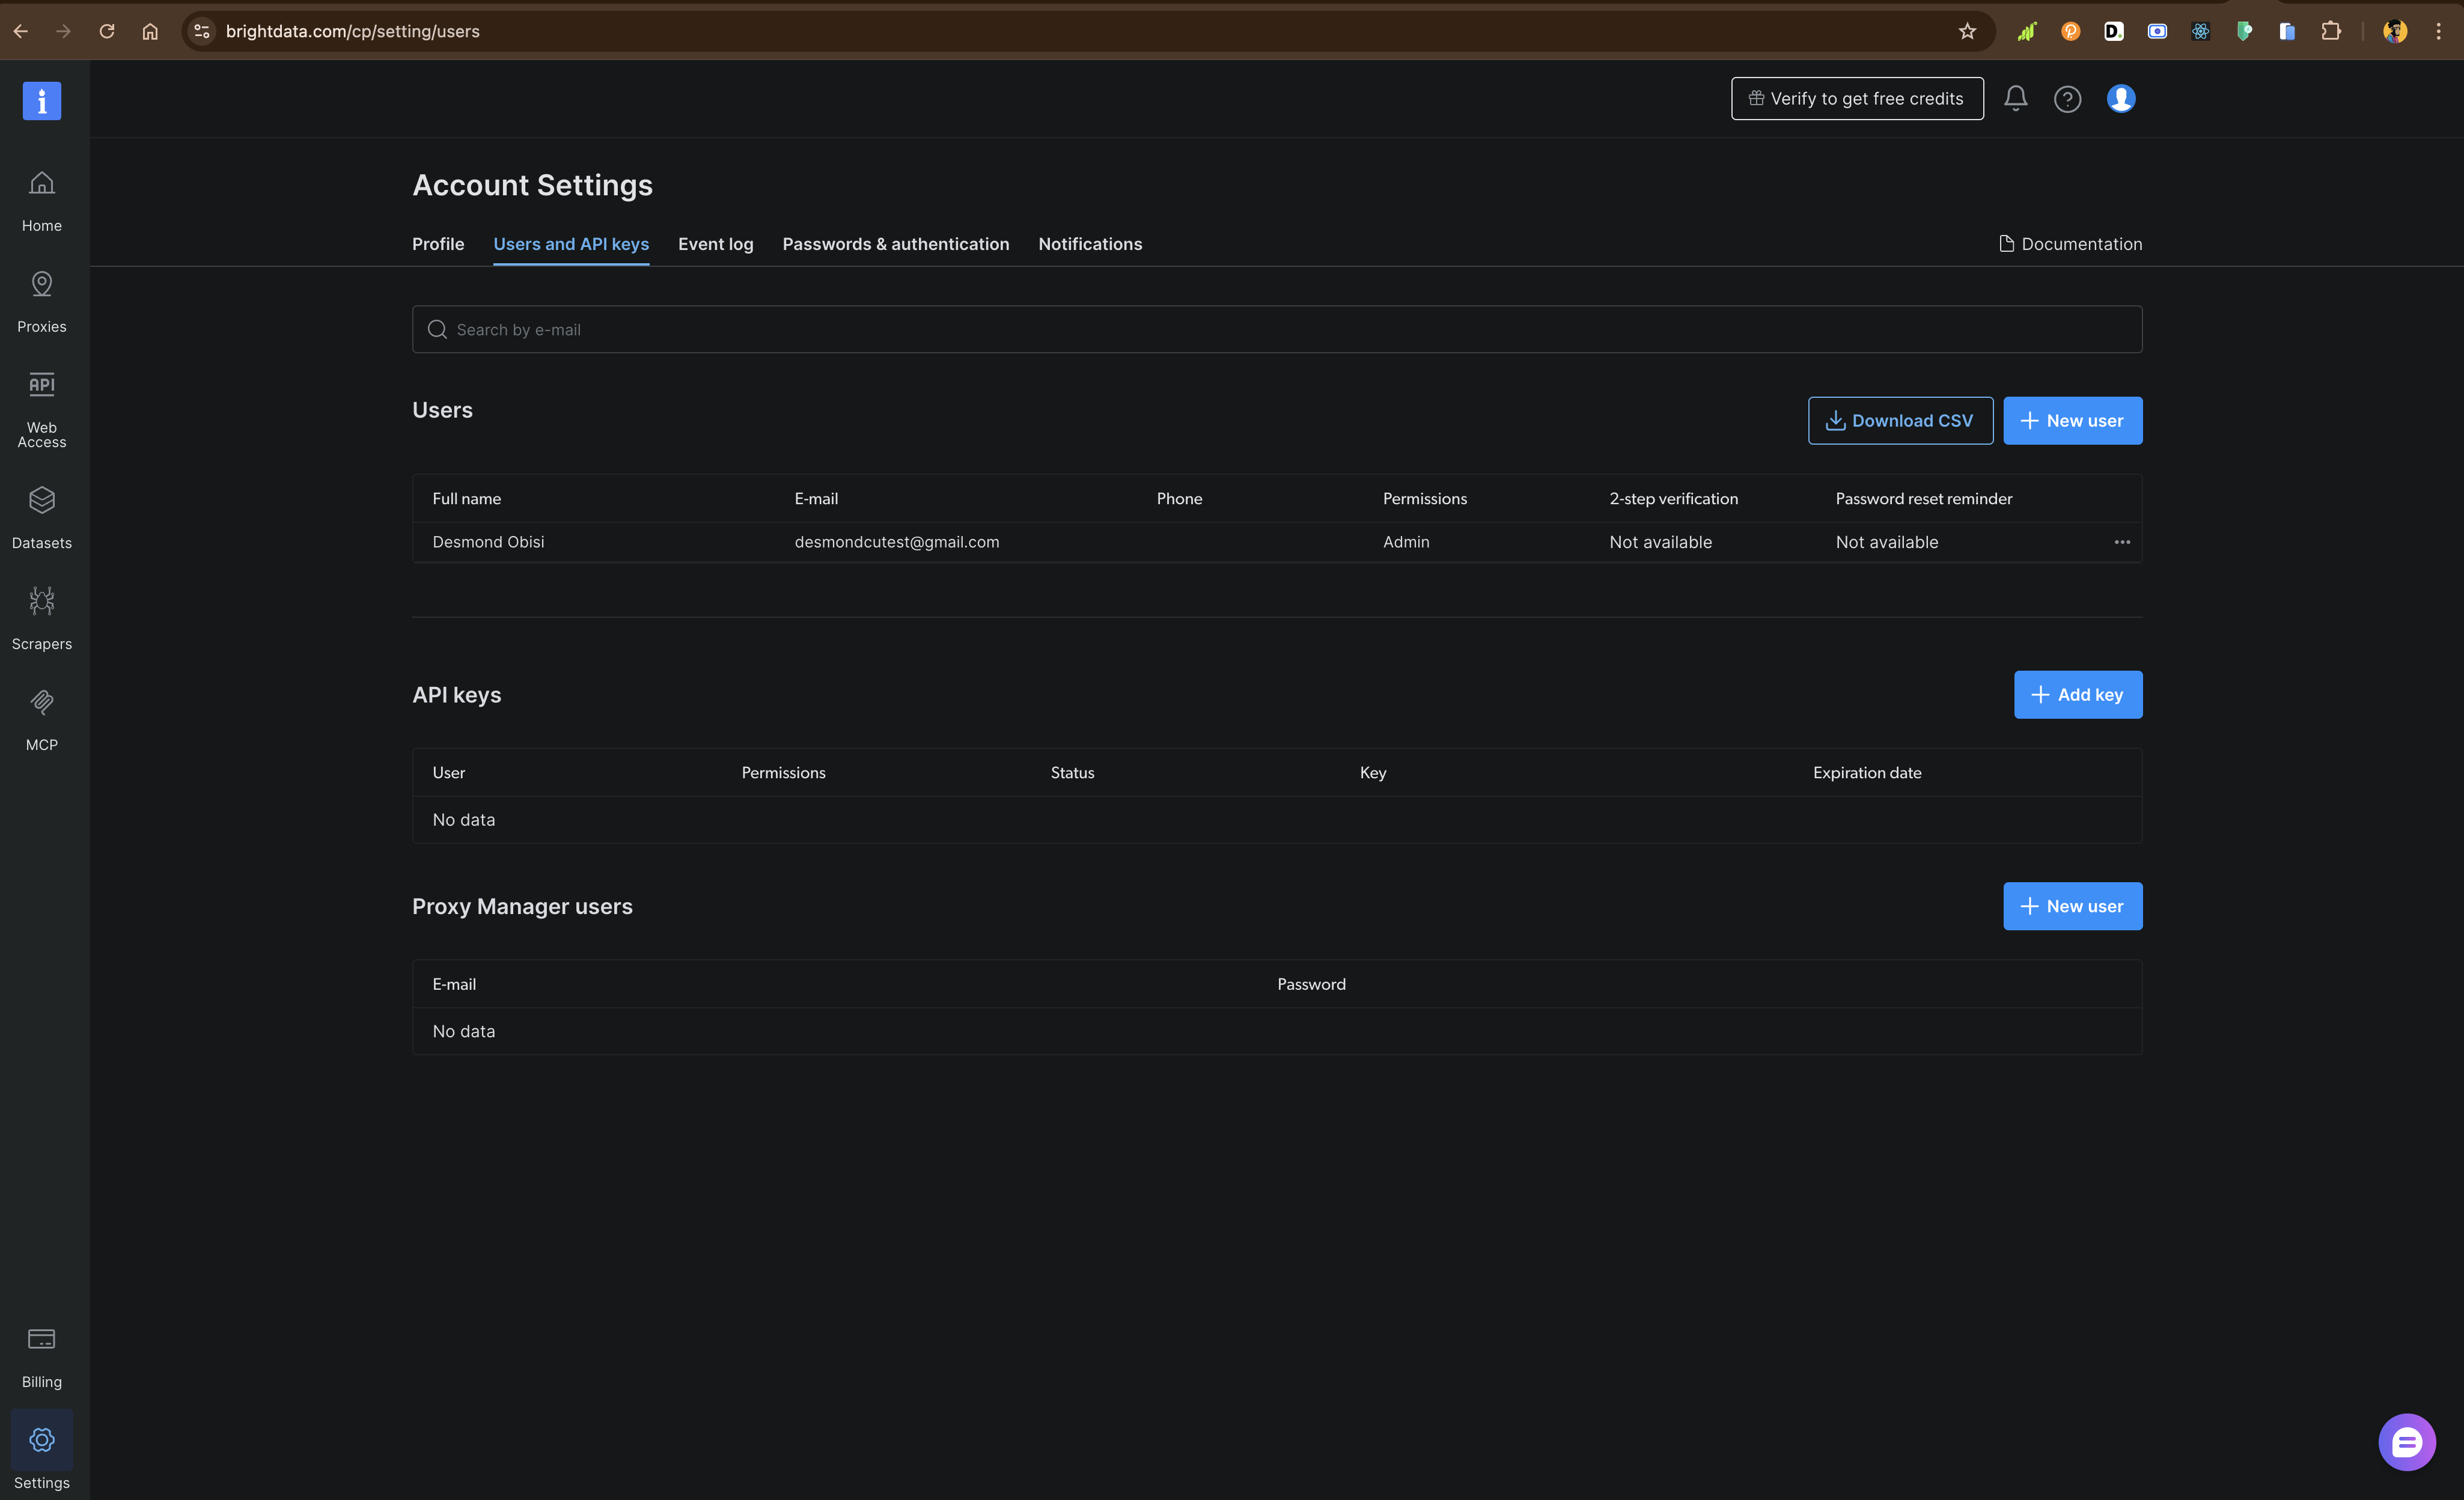Switch to the Event log tab

click(x=715, y=244)
